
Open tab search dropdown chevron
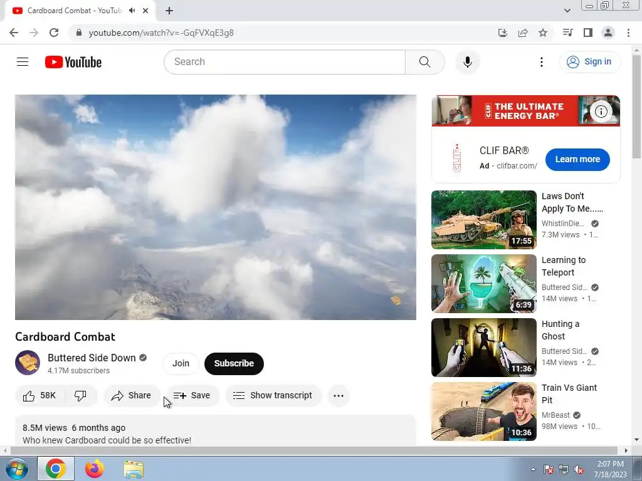(x=567, y=11)
